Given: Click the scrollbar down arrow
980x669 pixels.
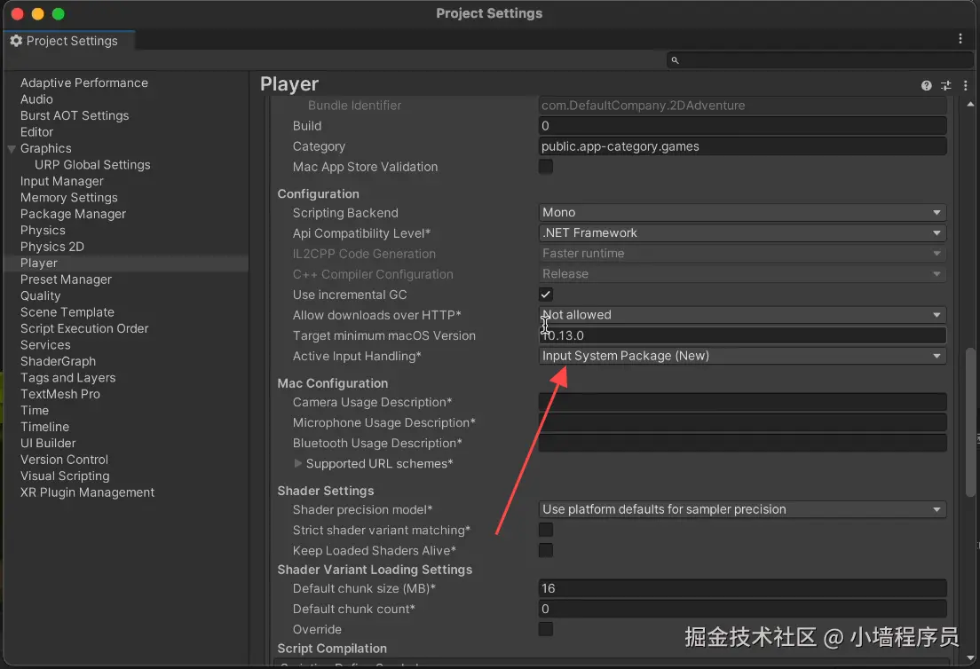Looking at the screenshot, I should (970, 657).
